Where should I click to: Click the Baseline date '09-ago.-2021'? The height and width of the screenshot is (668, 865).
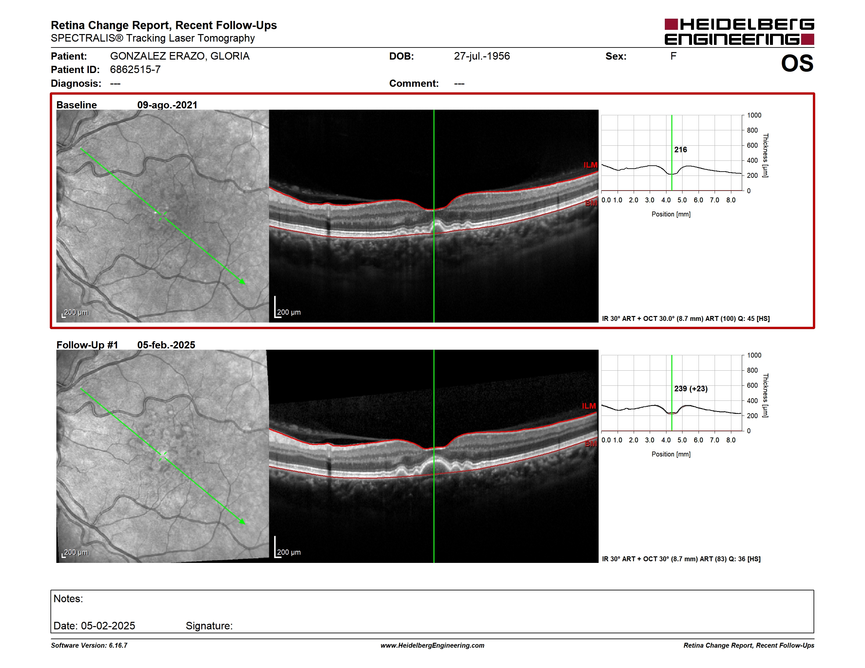pyautogui.click(x=167, y=105)
